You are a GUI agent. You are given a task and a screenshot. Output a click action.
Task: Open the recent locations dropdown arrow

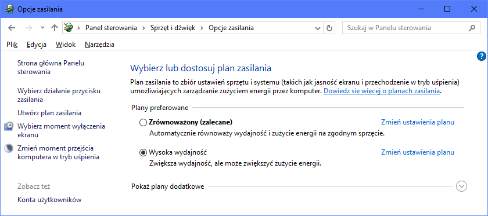point(43,28)
